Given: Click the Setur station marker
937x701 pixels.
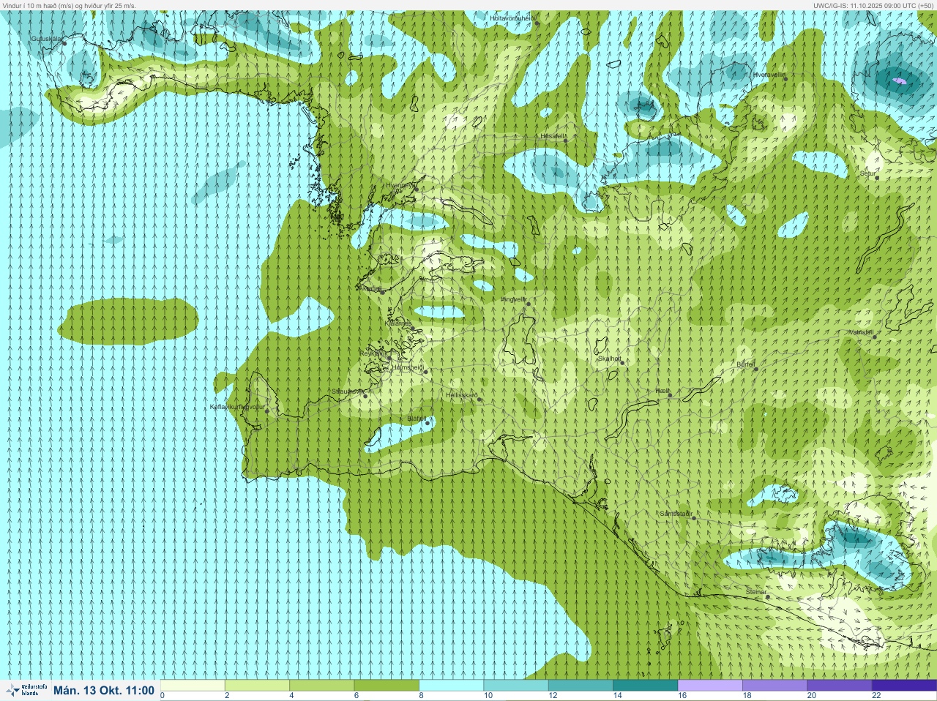Looking at the screenshot, I should coord(876,178).
